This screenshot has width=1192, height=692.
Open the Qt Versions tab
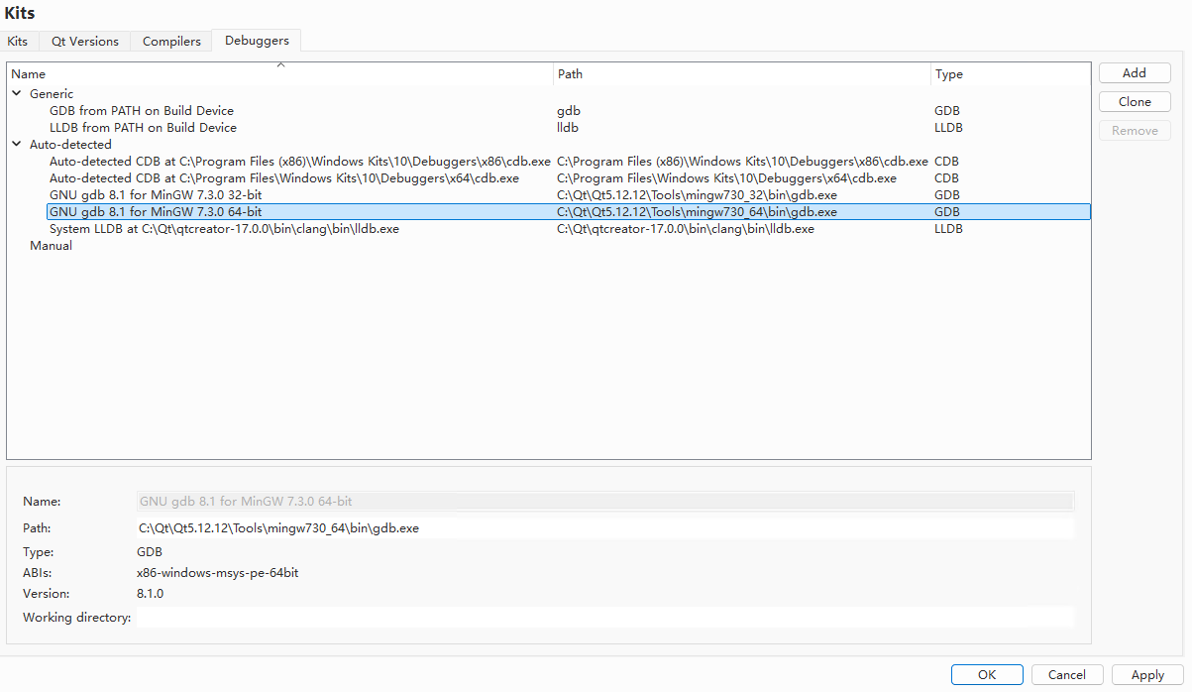click(85, 41)
